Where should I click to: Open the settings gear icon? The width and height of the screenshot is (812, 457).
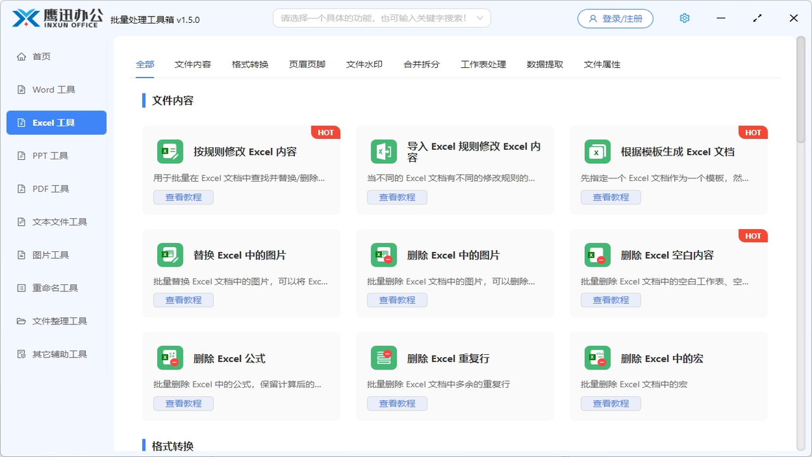click(x=684, y=18)
